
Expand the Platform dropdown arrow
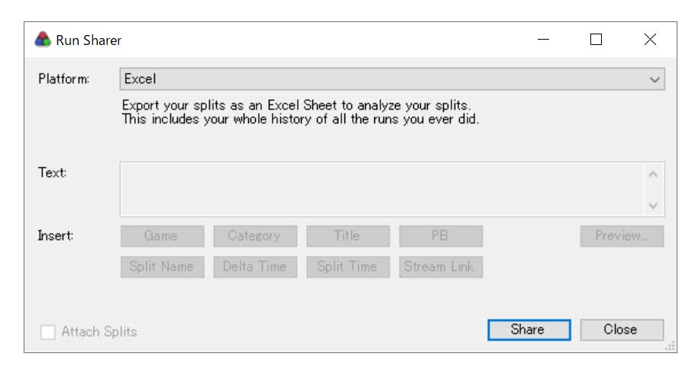pyautogui.click(x=654, y=79)
